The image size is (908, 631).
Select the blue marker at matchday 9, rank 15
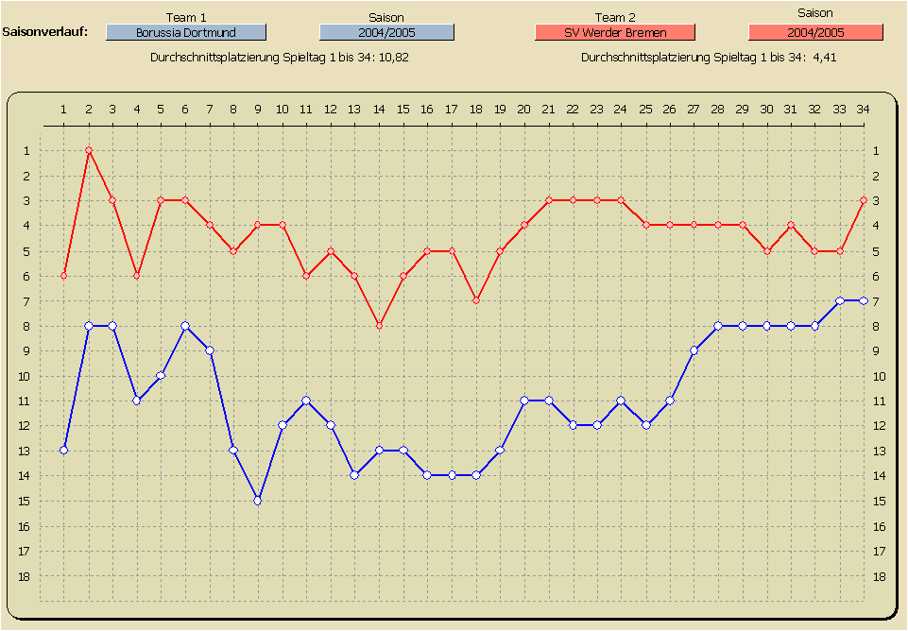(258, 501)
